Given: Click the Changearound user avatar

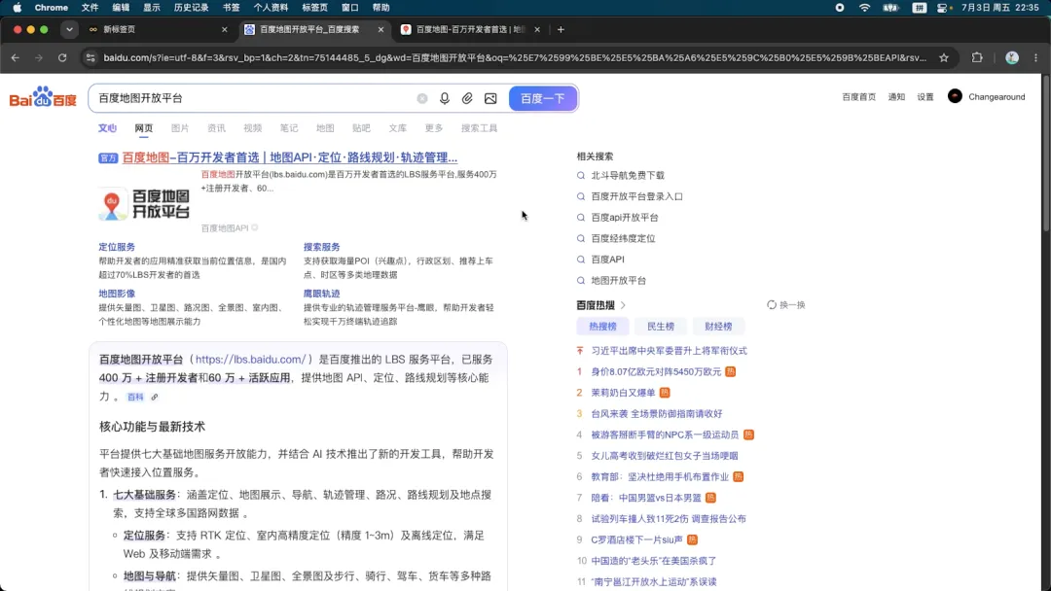Looking at the screenshot, I should tap(956, 96).
